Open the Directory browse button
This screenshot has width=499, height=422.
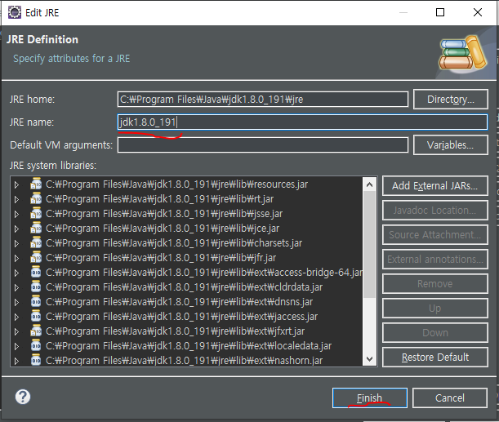[450, 100]
